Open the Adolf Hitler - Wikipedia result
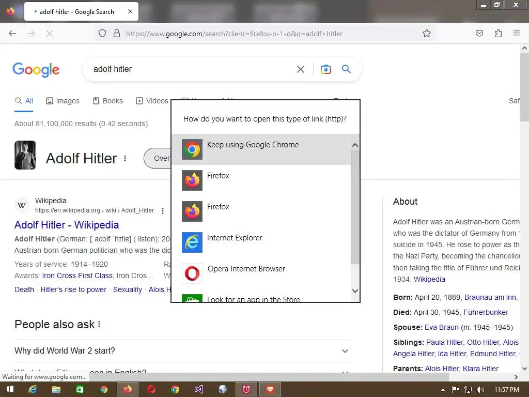Screen dimensions: 529x397 (x=67, y=225)
